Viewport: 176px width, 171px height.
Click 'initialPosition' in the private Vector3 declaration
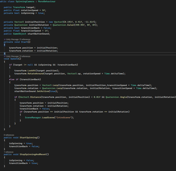(35, 22)
